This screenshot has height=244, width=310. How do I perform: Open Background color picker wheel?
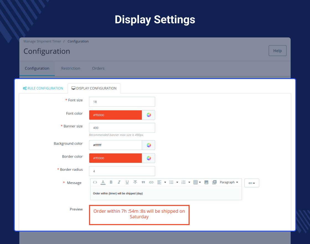click(x=149, y=145)
